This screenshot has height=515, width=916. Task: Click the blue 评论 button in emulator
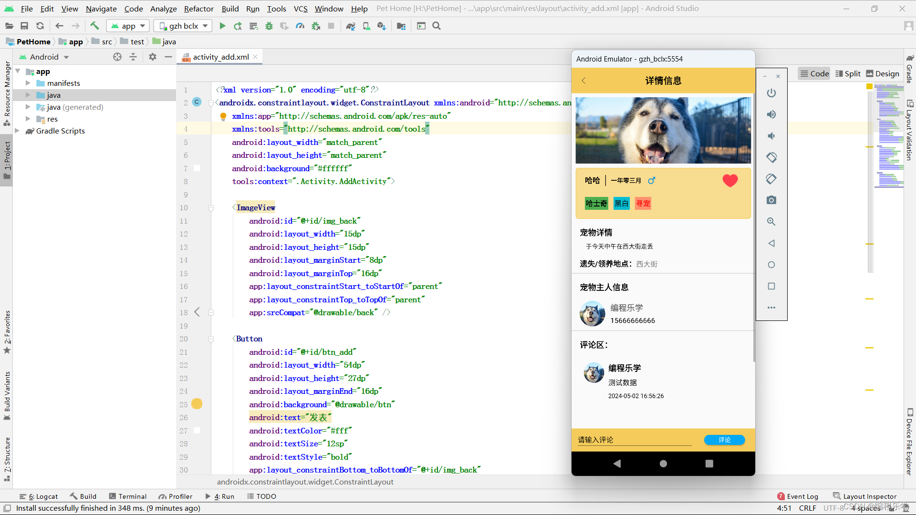pos(724,440)
